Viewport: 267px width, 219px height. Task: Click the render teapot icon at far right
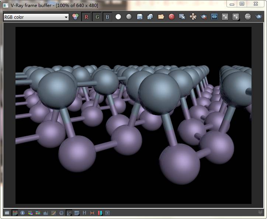(259, 17)
